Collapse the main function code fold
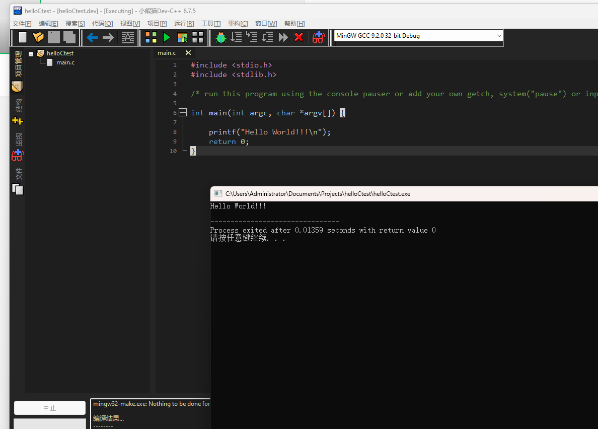Viewport: 598px width, 429px height. click(x=183, y=113)
